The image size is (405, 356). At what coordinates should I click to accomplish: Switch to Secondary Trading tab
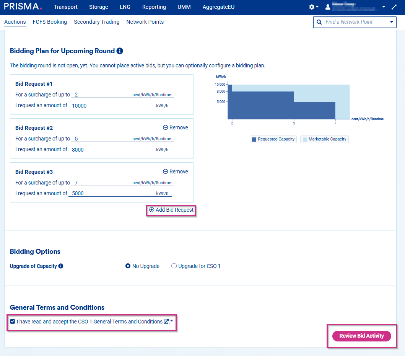pyautogui.click(x=96, y=22)
